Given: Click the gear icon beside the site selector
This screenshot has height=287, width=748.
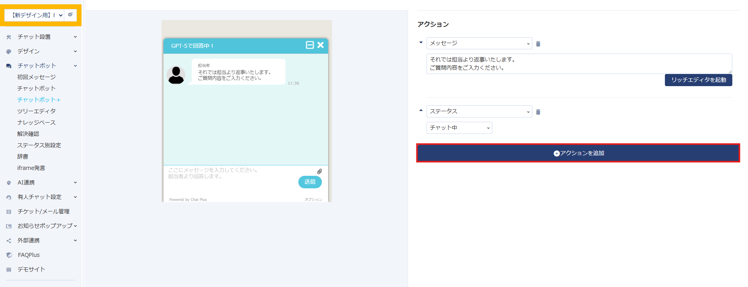Looking at the screenshot, I should tap(71, 15).
